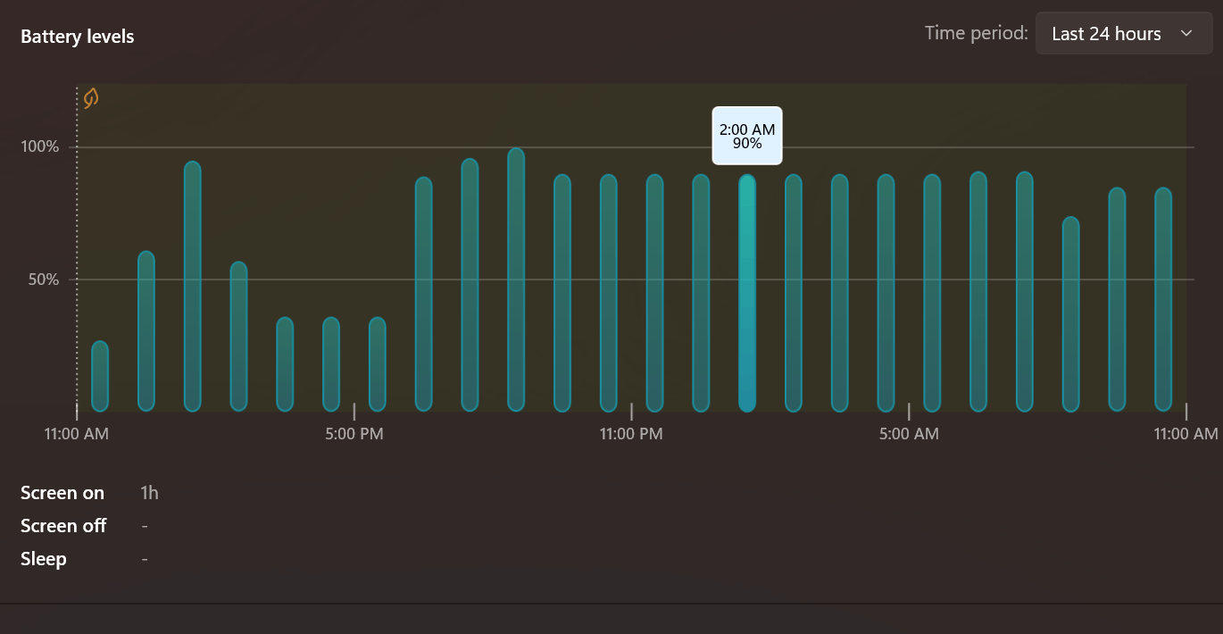Click the Time period label

[x=977, y=33]
